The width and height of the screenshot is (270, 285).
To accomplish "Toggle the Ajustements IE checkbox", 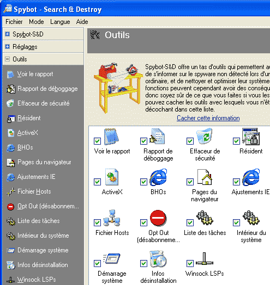I will [x=236, y=182].
